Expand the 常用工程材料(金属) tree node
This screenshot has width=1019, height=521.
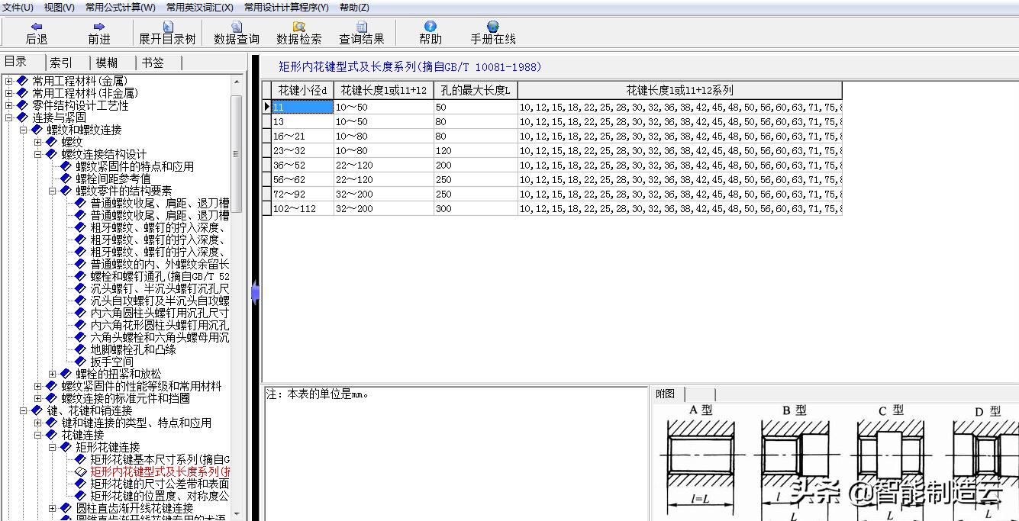[9, 81]
